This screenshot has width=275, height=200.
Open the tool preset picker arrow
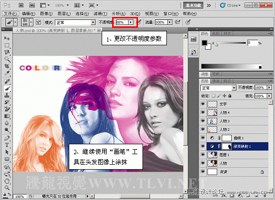[15, 22]
